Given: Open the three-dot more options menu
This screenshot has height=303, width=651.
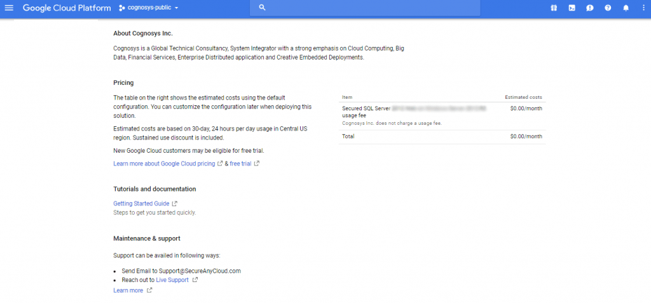Looking at the screenshot, I should click(643, 8).
